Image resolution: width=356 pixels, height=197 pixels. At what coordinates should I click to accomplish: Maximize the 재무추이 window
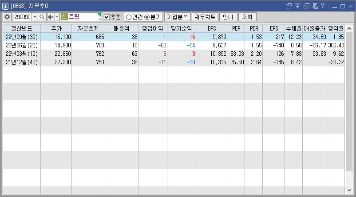[343, 6]
